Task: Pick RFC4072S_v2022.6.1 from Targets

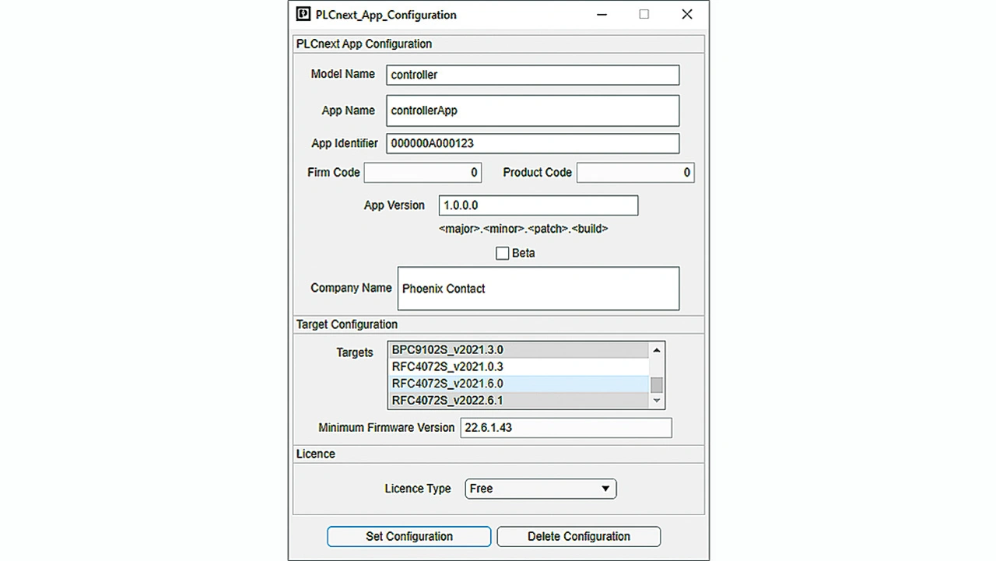Action: pyautogui.click(x=518, y=401)
